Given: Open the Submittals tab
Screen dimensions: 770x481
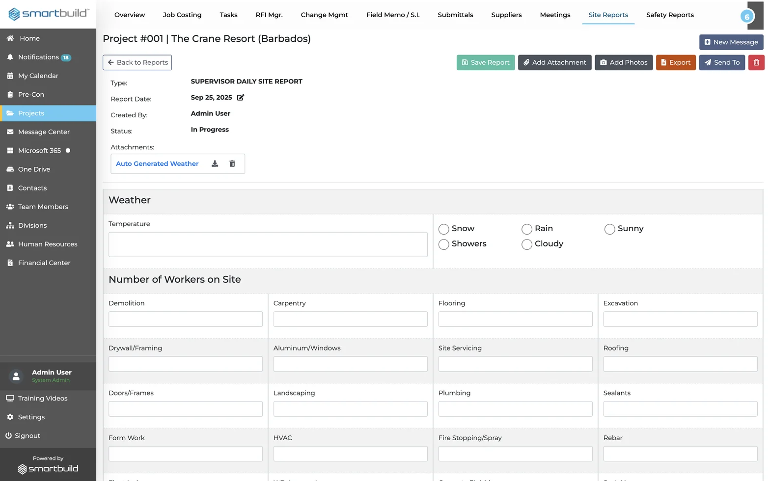Looking at the screenshot, I should (x=455, y=15).
